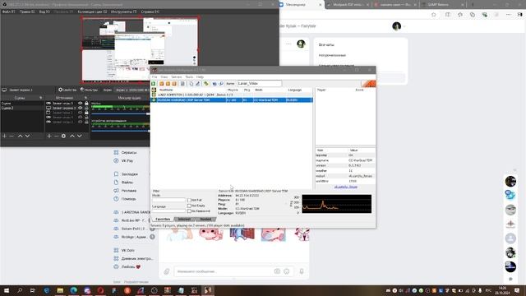Click the copy server info icon in SA-MP toolbar
The width and height of the screenshot is (526, 296).
(191, 84)
